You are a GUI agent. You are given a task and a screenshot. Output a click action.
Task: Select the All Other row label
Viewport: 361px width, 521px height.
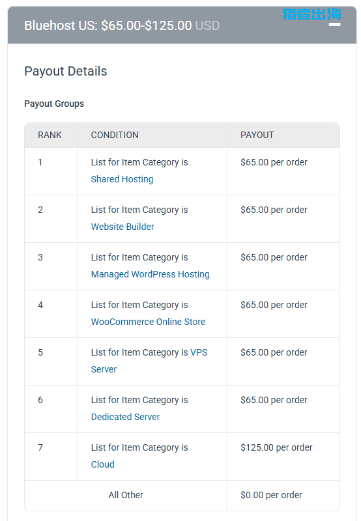coord(126,495)
